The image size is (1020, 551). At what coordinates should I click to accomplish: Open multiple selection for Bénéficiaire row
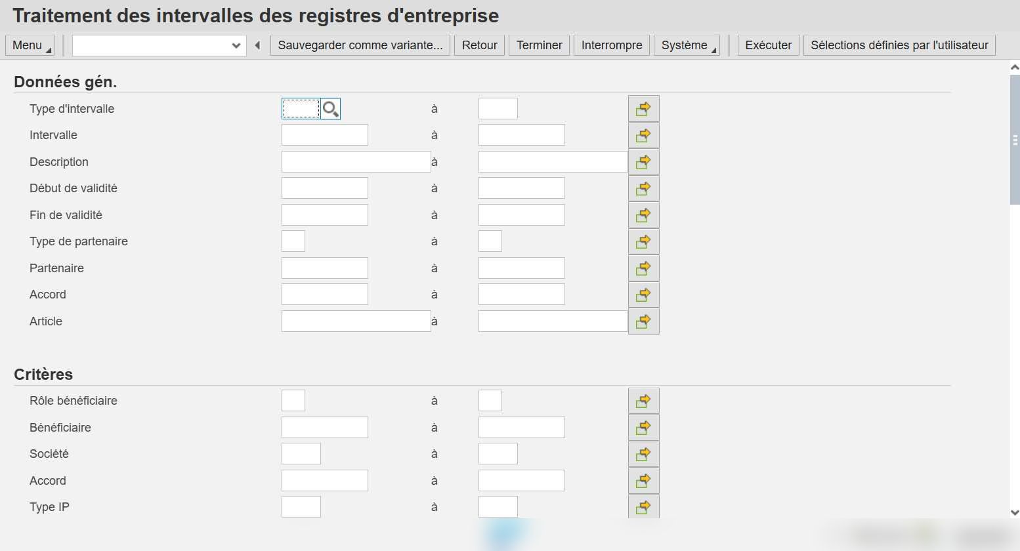tap(643, 428)
